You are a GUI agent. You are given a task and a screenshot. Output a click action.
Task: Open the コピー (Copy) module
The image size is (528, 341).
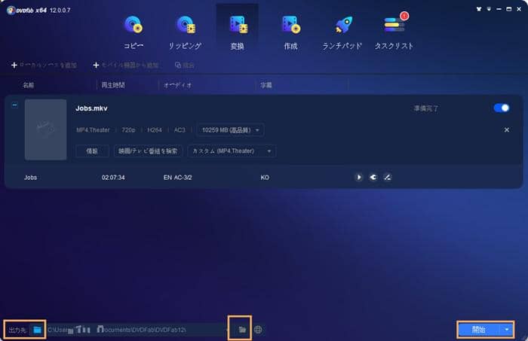click(134, 33)
